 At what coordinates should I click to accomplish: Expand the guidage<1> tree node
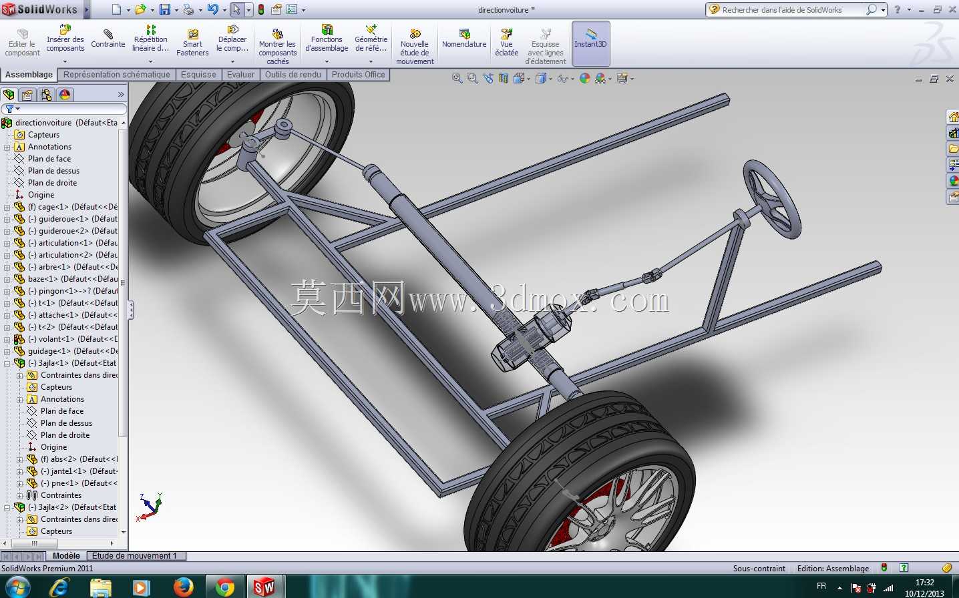(x=7, y=351)
